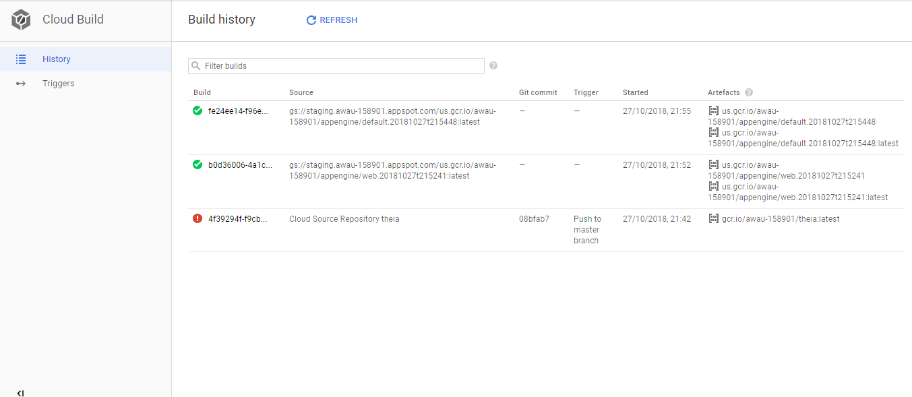Click the History list icon in sidebar
The width and height of the screenshot is (912, 397).
click(21, 59)
